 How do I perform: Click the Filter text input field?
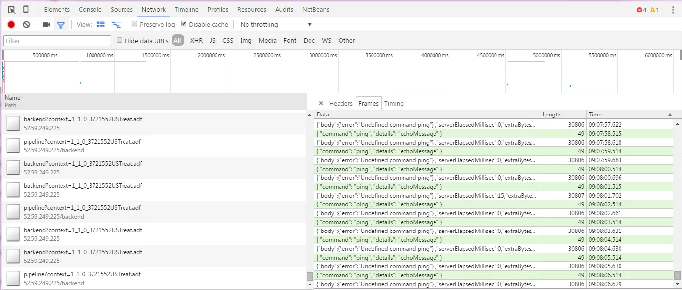pos(57,41)
